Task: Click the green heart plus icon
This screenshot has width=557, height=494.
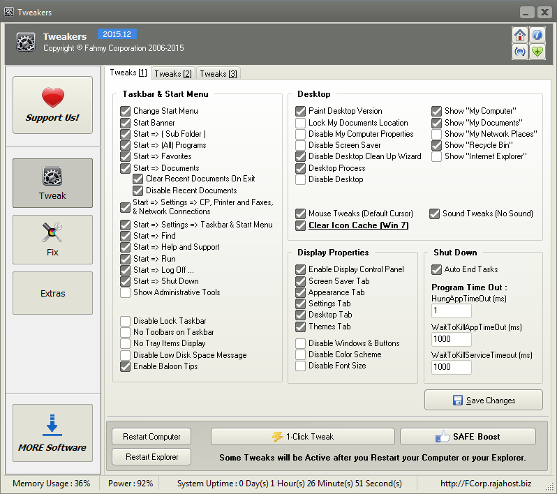Action: click(x=537, y=52)
